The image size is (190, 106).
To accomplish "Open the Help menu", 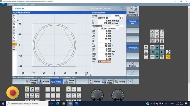I will click(32, 5).
